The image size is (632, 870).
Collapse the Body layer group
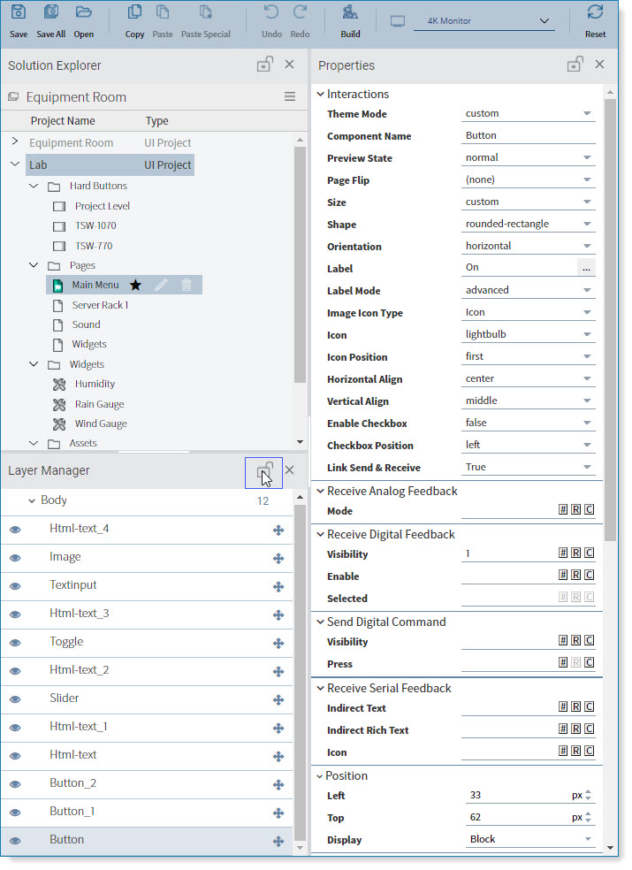pyautogui.click(x=32, y=501)
